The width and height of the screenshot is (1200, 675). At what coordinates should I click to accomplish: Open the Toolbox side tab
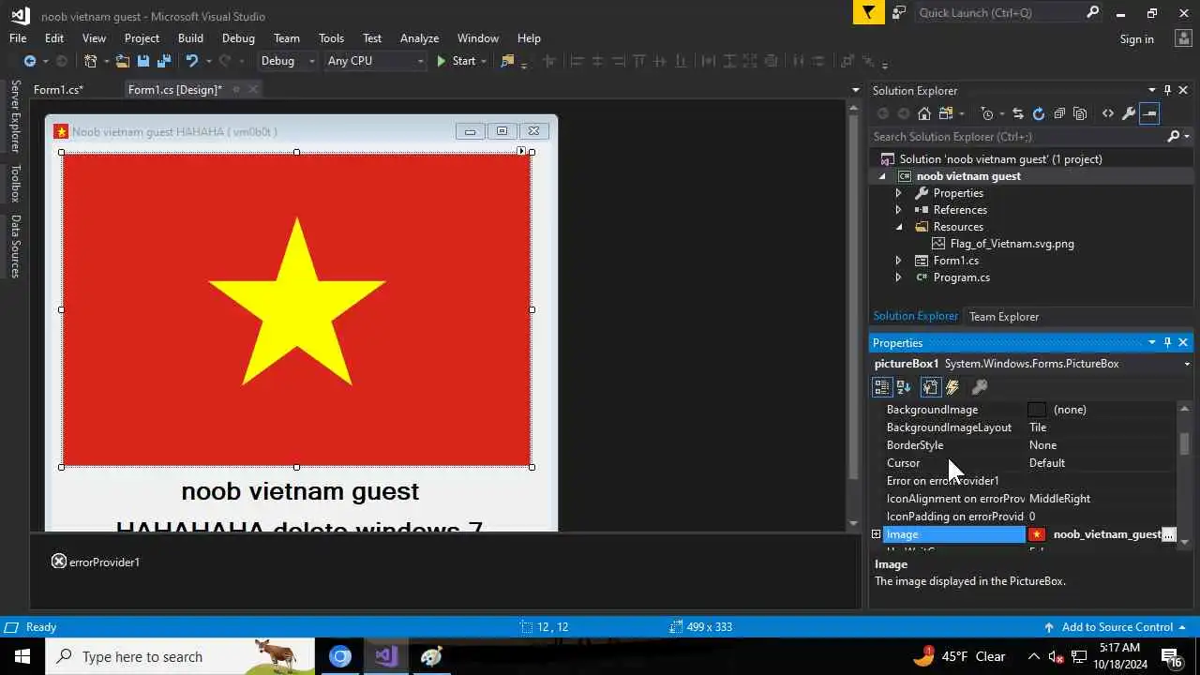pos(15,184)
